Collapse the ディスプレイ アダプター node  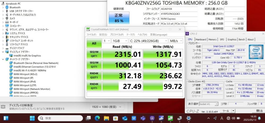3,52
